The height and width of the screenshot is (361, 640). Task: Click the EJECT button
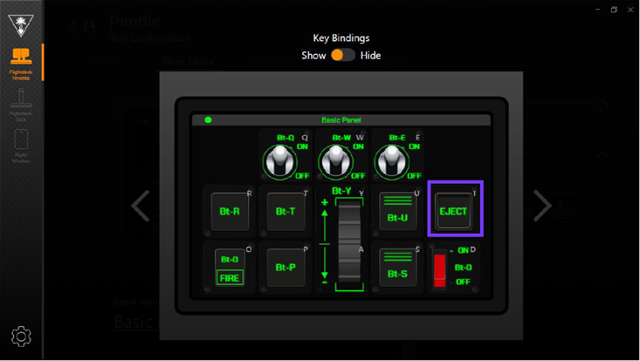coord(453,212)
